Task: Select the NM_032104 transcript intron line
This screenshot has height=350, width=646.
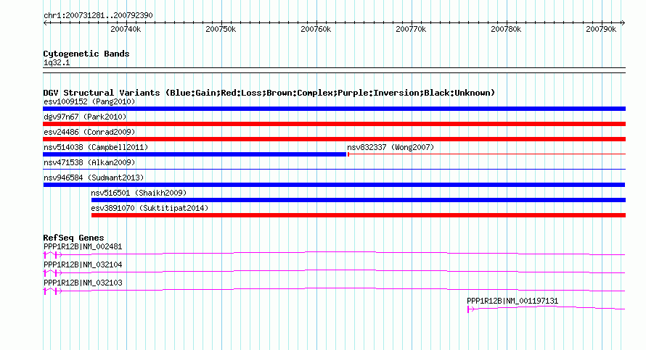Action: [340, 271]
